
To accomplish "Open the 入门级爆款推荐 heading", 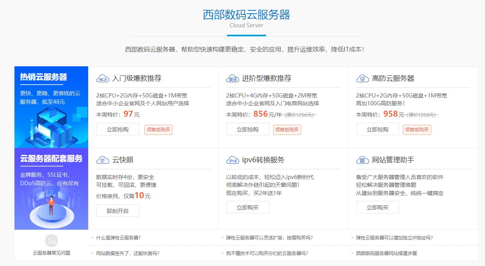I will coord(137,78).
